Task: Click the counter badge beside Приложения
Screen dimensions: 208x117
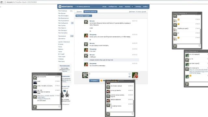Action: [72, 36]
